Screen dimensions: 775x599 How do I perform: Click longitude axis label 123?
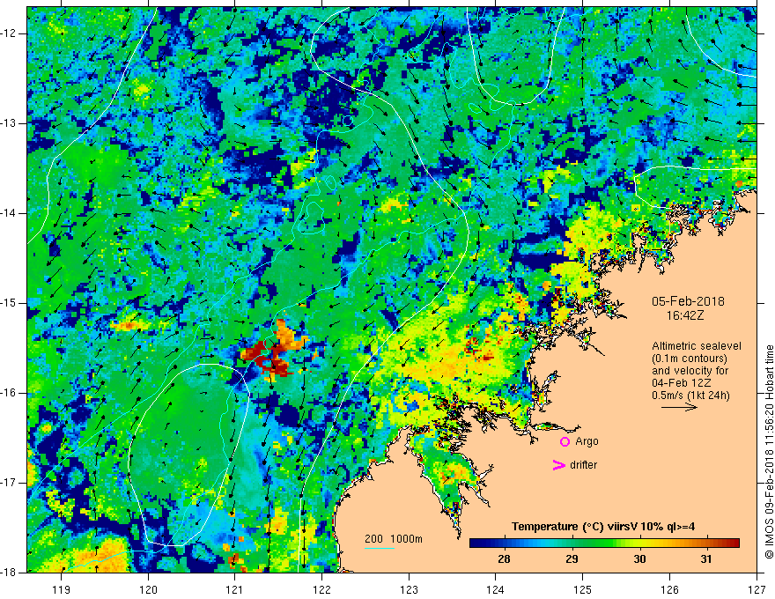[409, 589]
